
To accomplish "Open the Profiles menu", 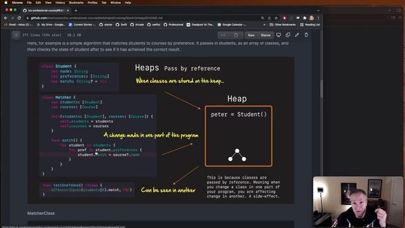I will click(x=92, y=3).
